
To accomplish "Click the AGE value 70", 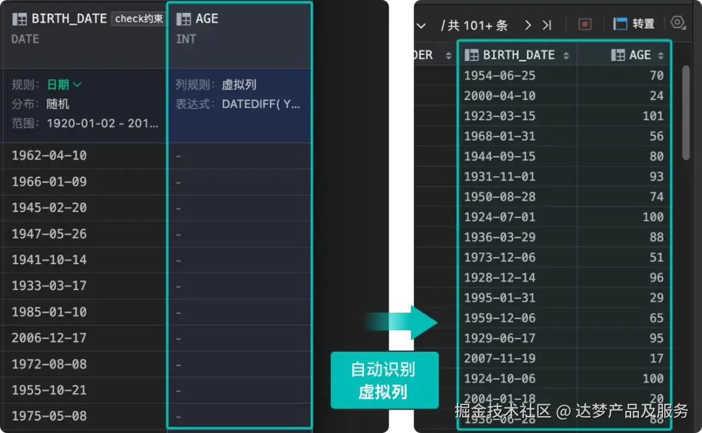I will (656, 75).
